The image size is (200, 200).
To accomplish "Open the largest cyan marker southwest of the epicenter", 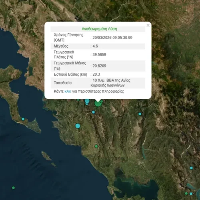I will tap(78, 126).
